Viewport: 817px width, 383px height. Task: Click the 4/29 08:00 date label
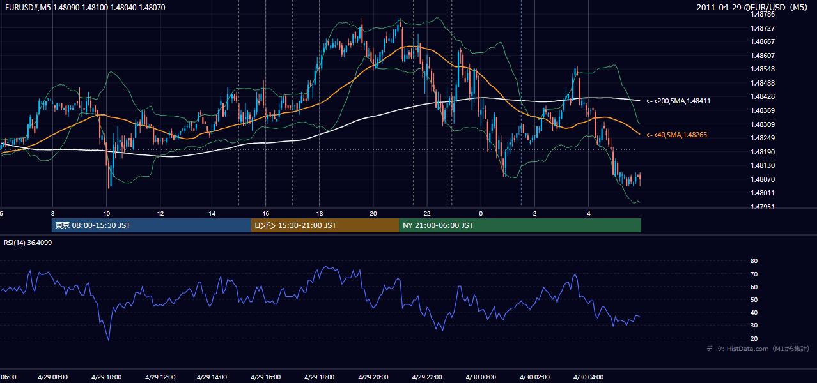(x=53, y=377)
